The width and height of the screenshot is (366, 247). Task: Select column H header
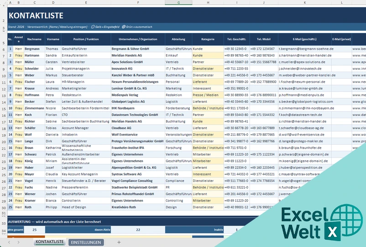point(208,3)
